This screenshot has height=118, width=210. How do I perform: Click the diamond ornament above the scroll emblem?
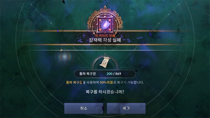105,54
